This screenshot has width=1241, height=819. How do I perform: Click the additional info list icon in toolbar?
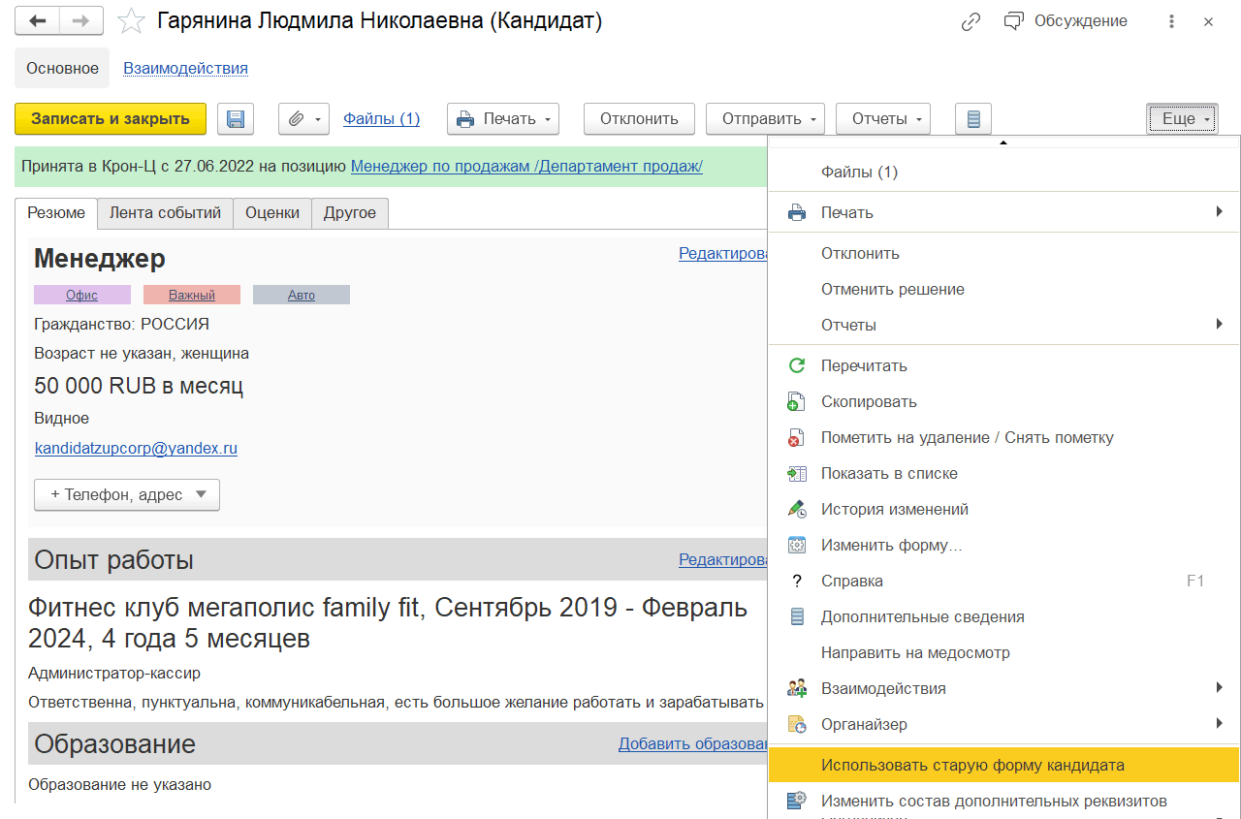(x=973, y=119)
